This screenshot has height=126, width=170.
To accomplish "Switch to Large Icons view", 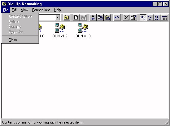I will pos(143,18).
